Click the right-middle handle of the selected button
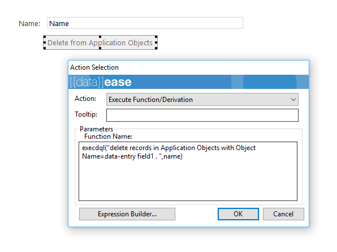 pos(156,42)
